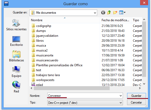
Task: Open the view menu icon
Action: coord(122,12)
